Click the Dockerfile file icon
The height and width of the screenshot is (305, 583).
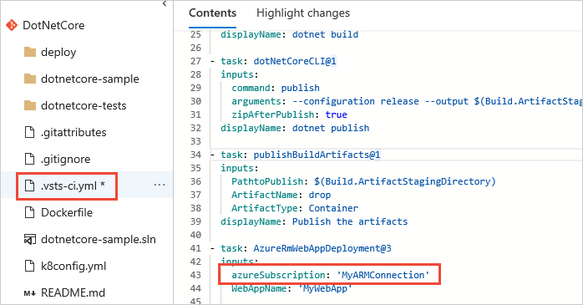point(29,212)
